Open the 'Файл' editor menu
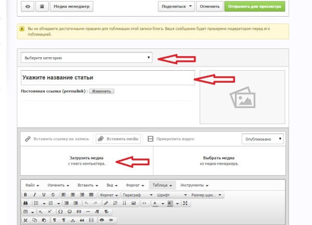312x225 pixels. pos(32,185)
